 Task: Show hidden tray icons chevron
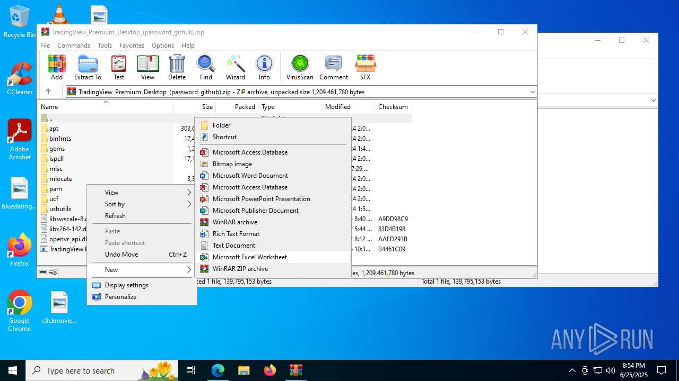tap(572, 370)
